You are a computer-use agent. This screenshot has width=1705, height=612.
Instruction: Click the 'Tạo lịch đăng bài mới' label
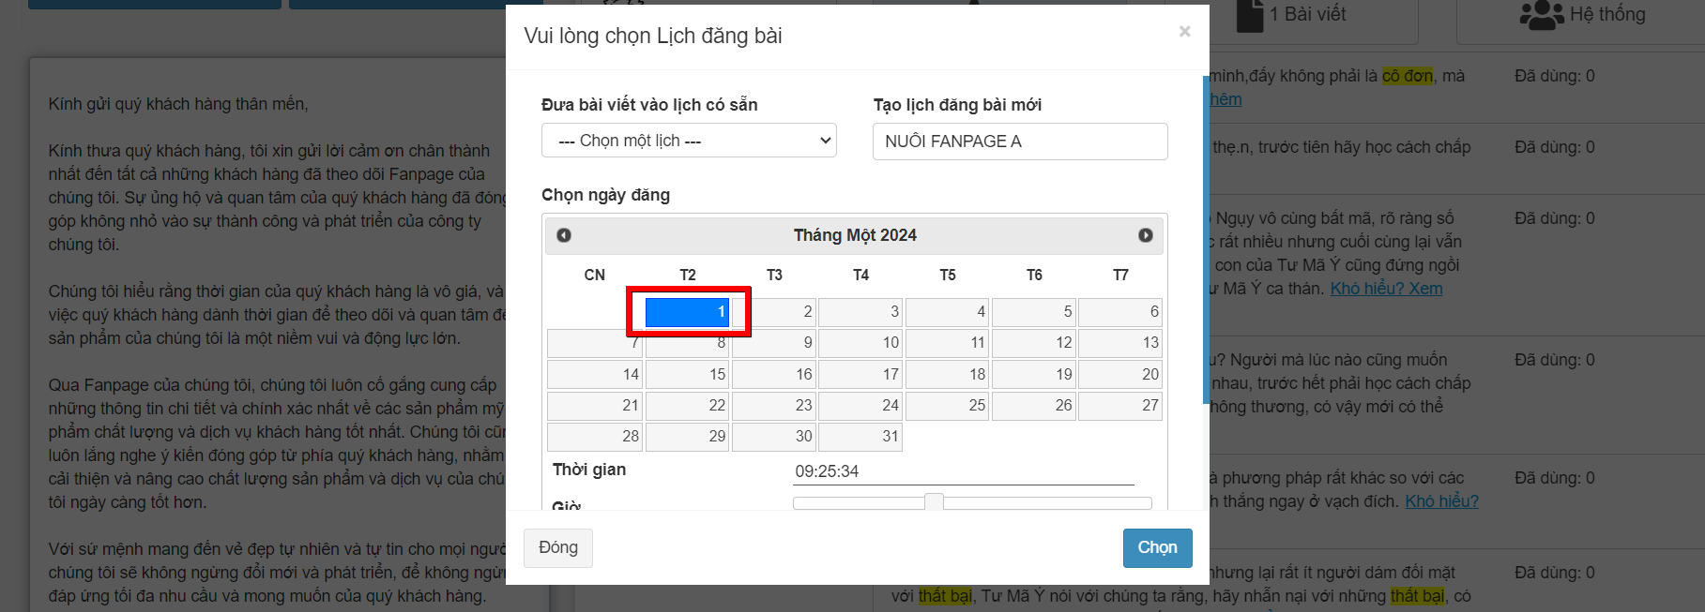pyautogui.click(x=957, y=105)
